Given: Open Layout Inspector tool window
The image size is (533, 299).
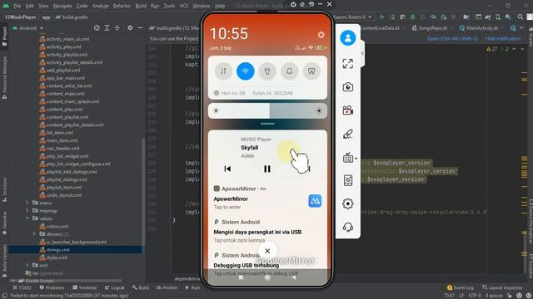Looking at the screenshot, I should [502, 287].
